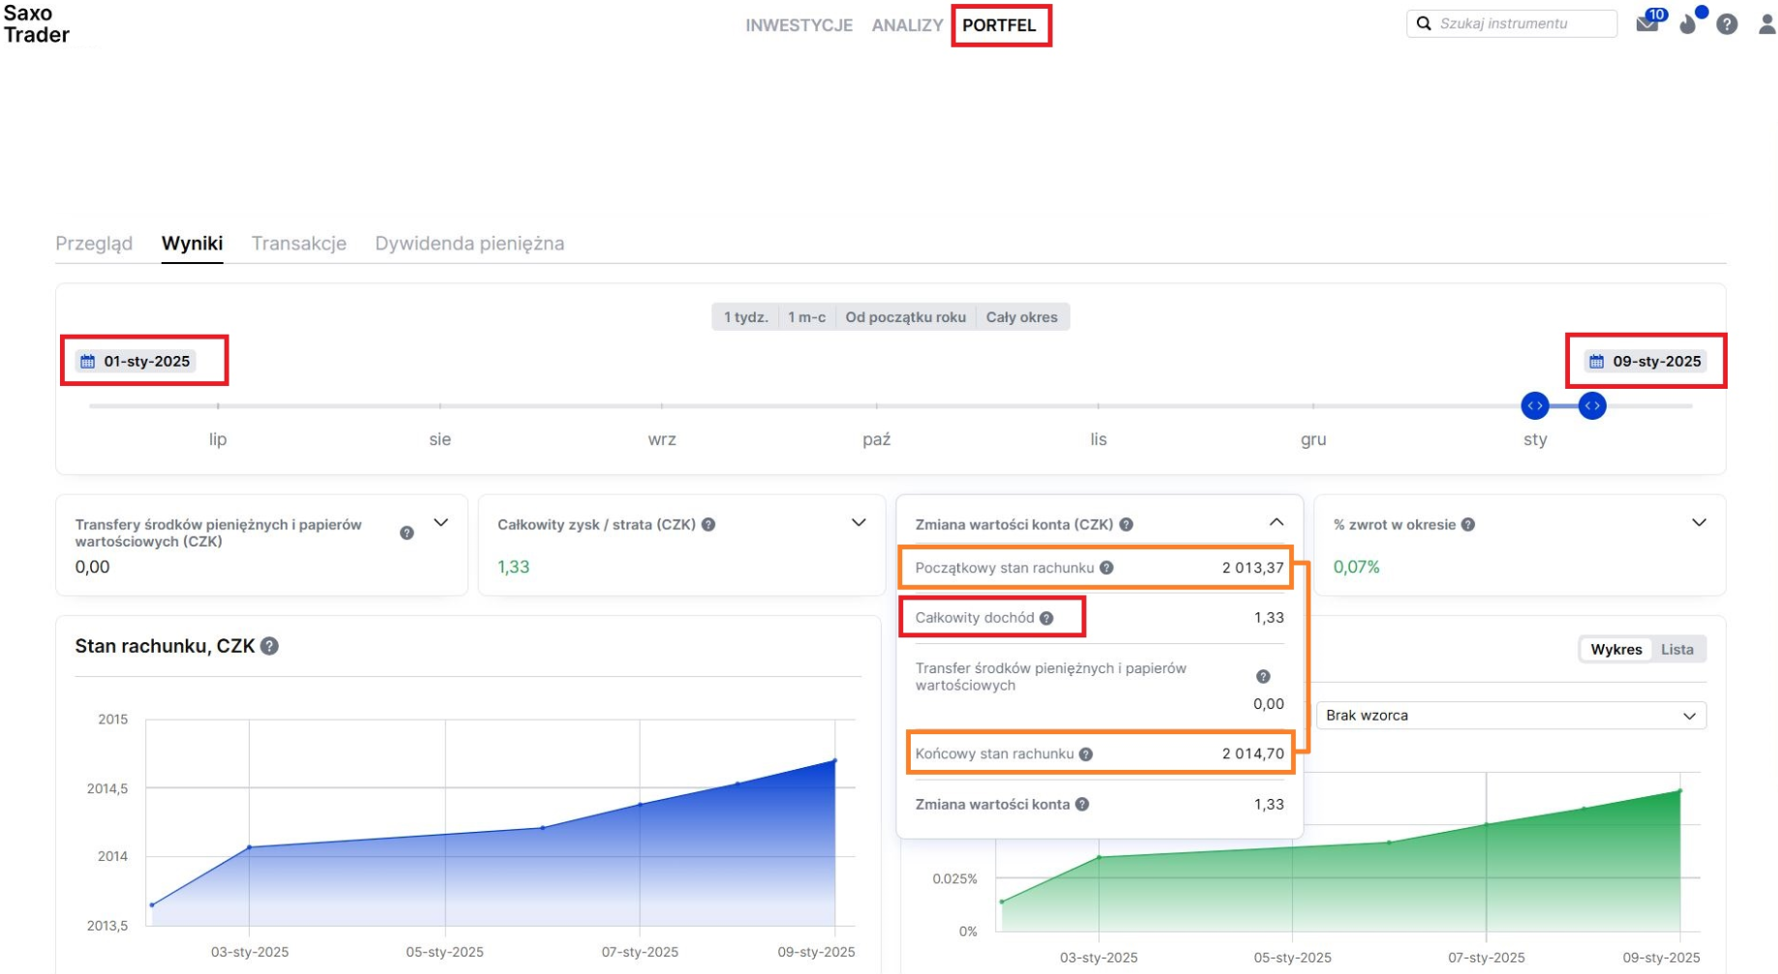Open the messages envelope icon
The height and width of the screenshot is (974, 1778).
tap(1646, 24)
